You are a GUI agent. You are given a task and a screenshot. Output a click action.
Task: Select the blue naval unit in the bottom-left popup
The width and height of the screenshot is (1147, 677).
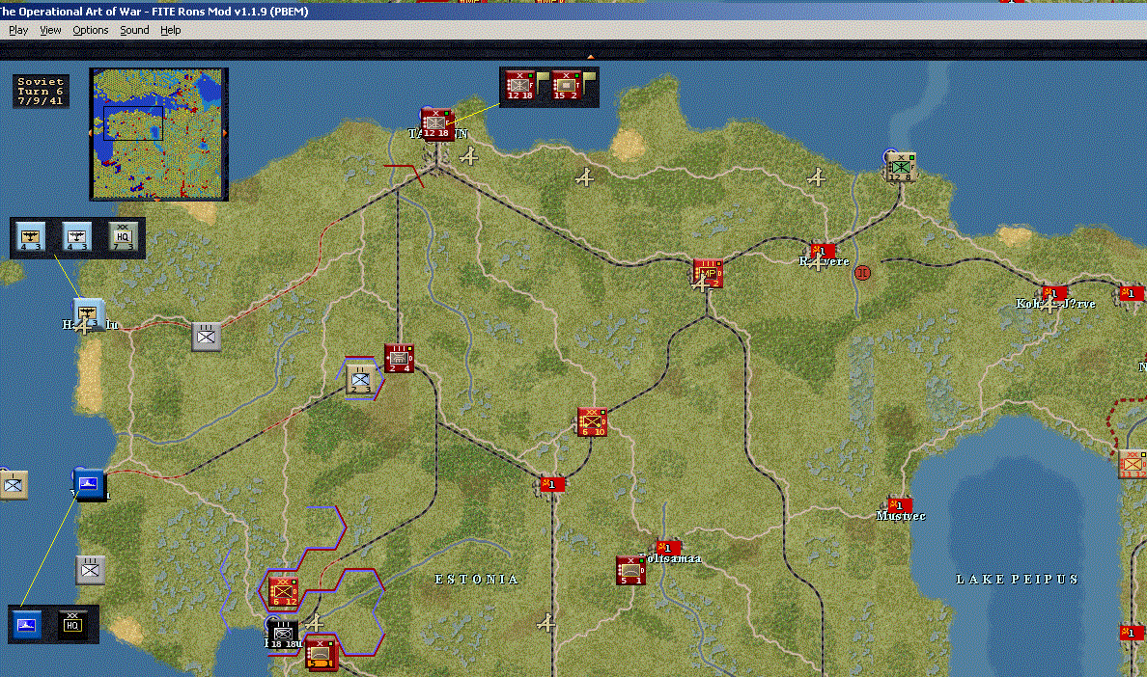click(27, 625)
